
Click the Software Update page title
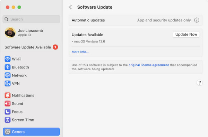coord(95,7)
